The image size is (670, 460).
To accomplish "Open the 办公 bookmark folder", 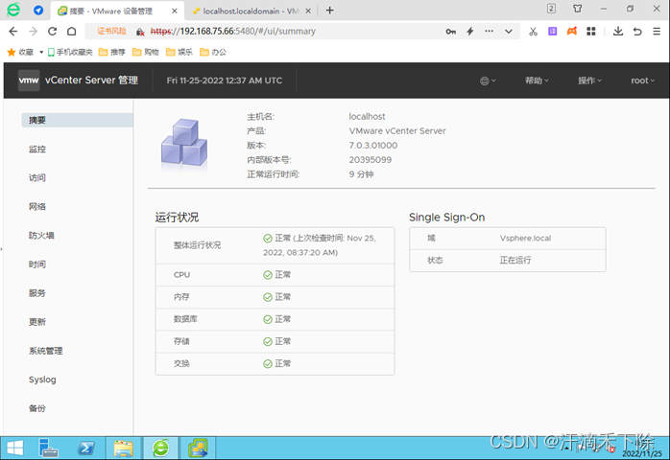I will coord(213,52).
